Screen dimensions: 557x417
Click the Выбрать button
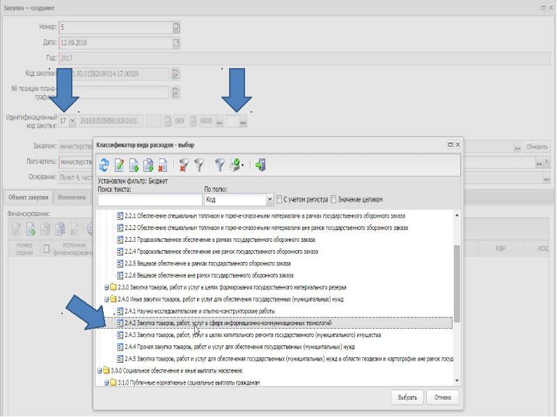coord(407,398)
